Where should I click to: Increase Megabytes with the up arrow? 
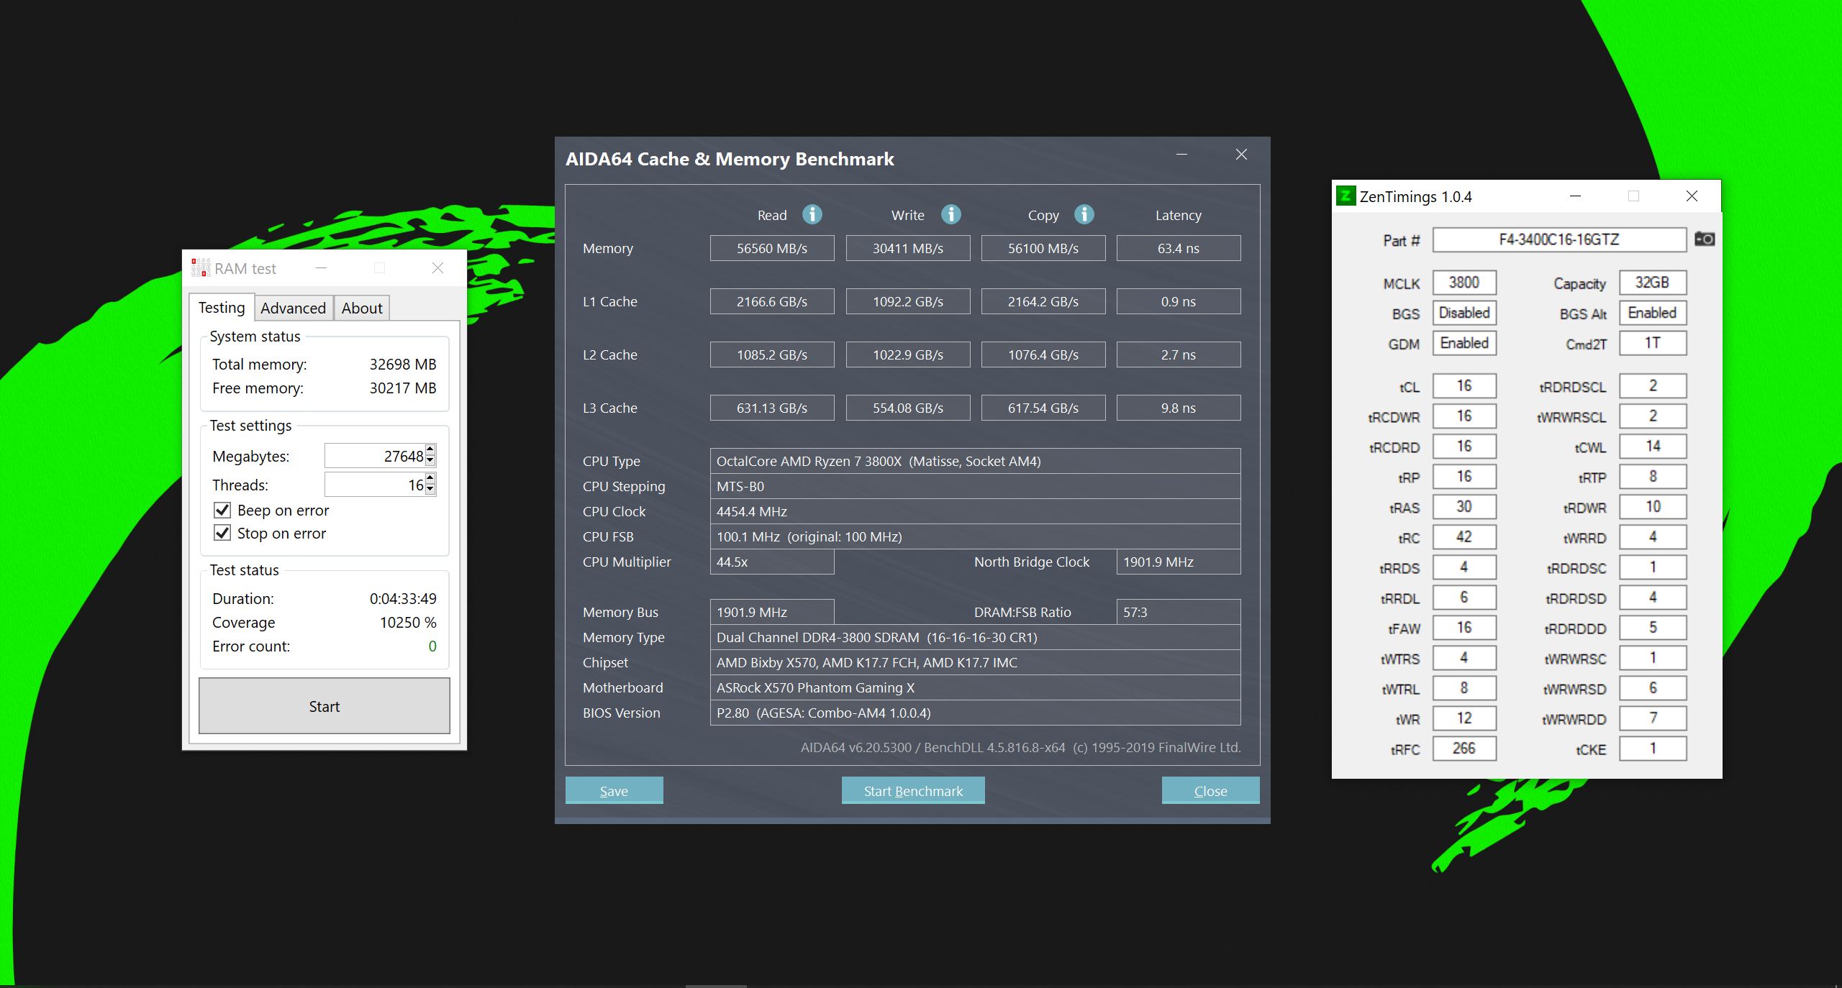(430, 450)
